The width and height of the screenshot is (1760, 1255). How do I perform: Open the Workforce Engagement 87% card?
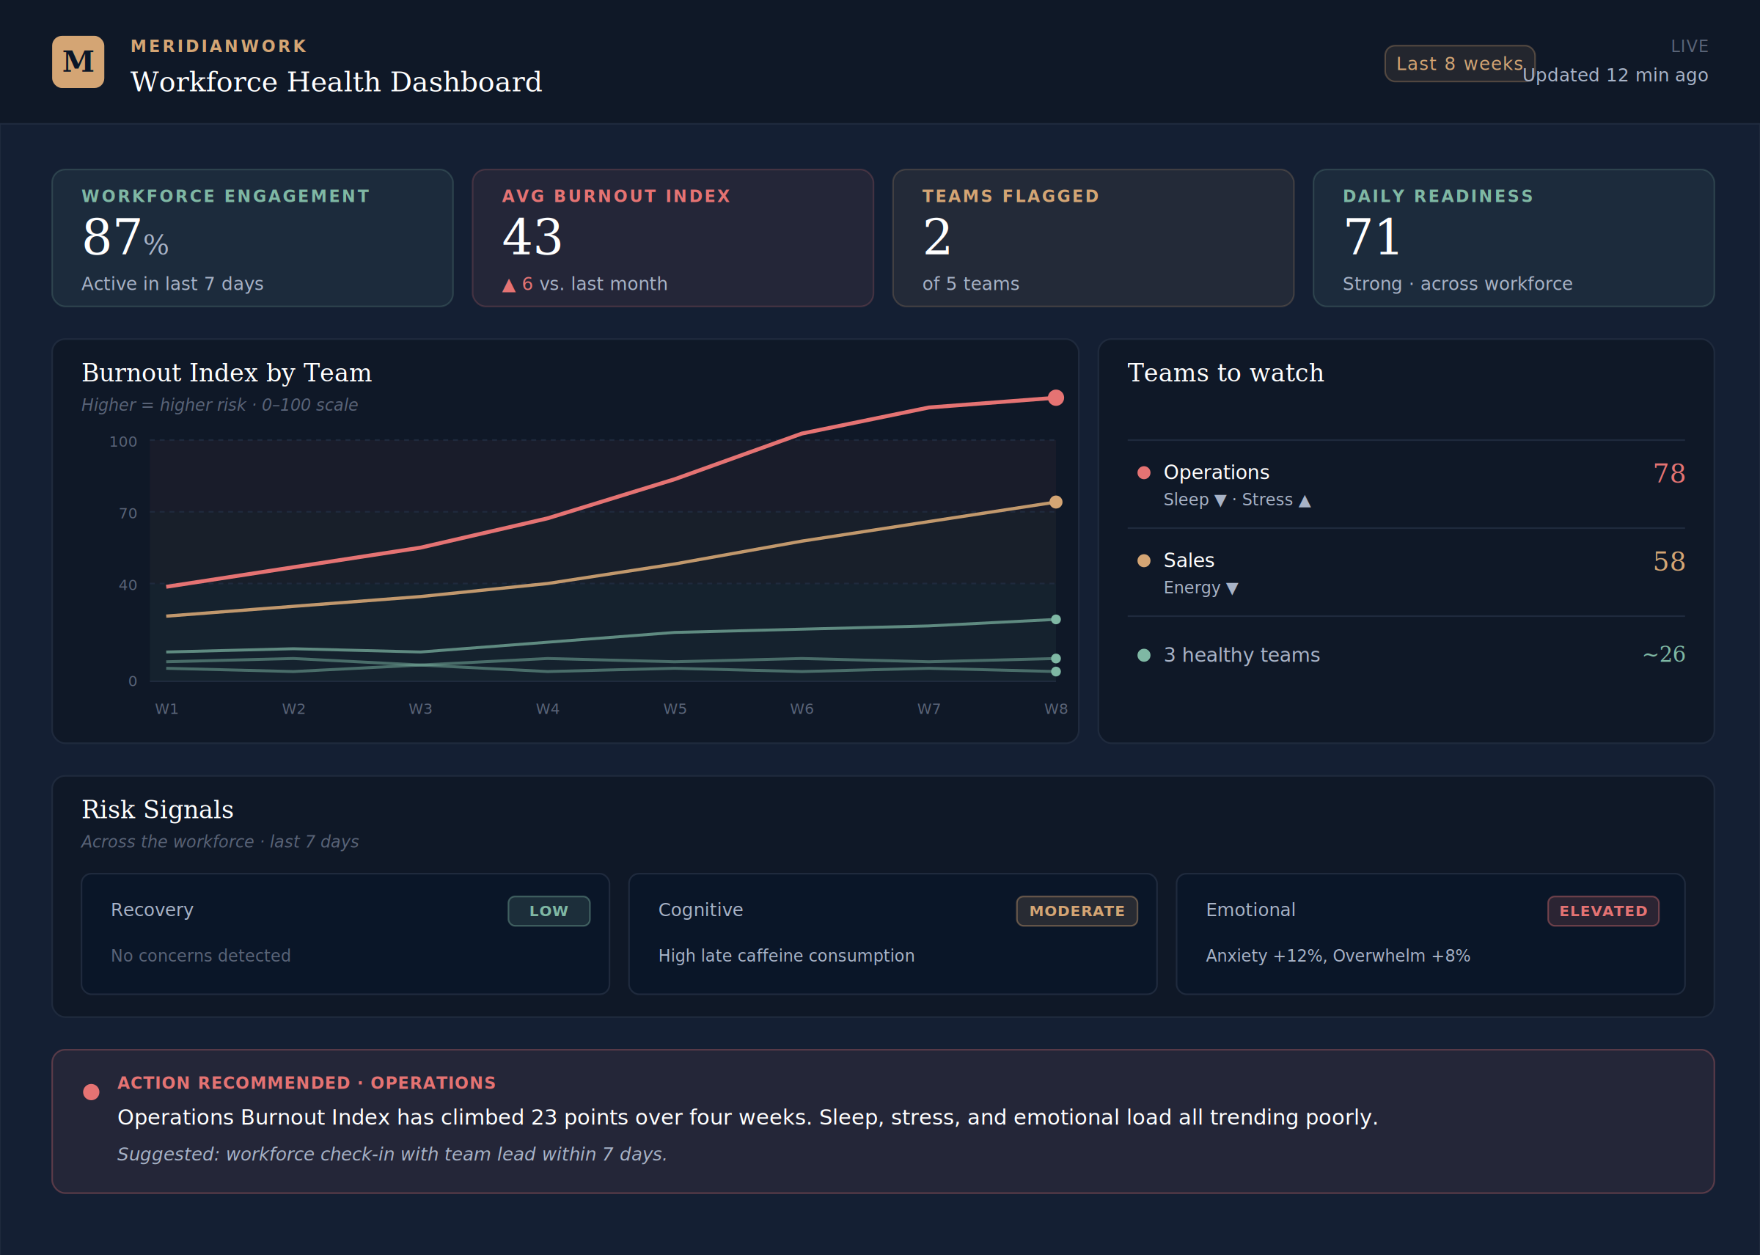coord(253,238)
